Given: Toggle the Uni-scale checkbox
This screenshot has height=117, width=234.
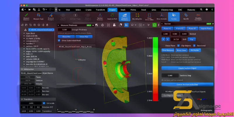Looking at the screenshot, I should (44, 103).
